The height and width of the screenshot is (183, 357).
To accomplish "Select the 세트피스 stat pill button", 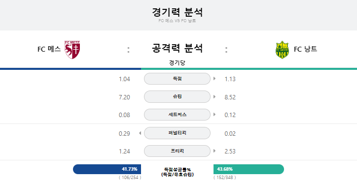I will [x=177, y=115].
